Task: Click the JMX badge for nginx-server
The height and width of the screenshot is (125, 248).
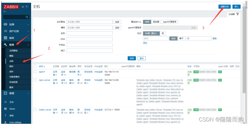Action: click(x=208, y=80)
